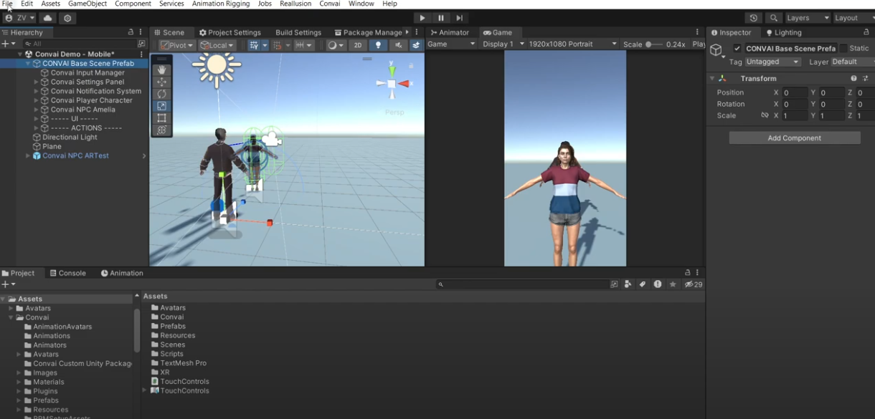
Task: Toggle the prefab active checkbox in Inspector
Action: (737, 49)
